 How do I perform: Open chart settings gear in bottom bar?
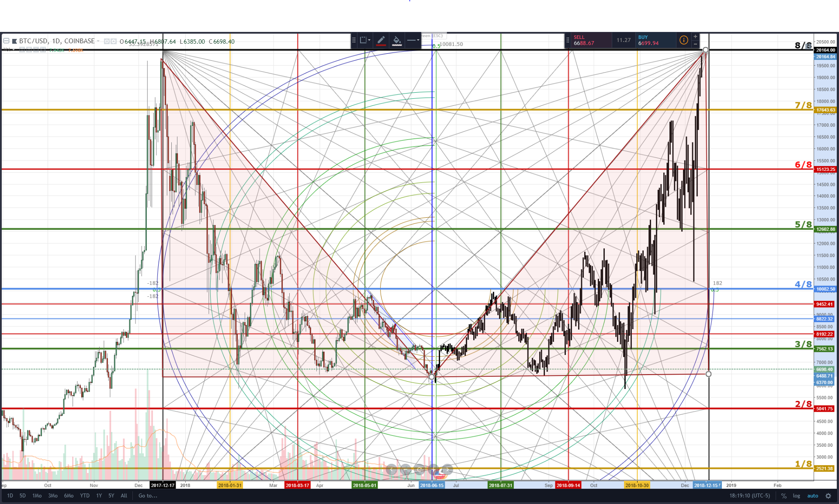point(828,496)
